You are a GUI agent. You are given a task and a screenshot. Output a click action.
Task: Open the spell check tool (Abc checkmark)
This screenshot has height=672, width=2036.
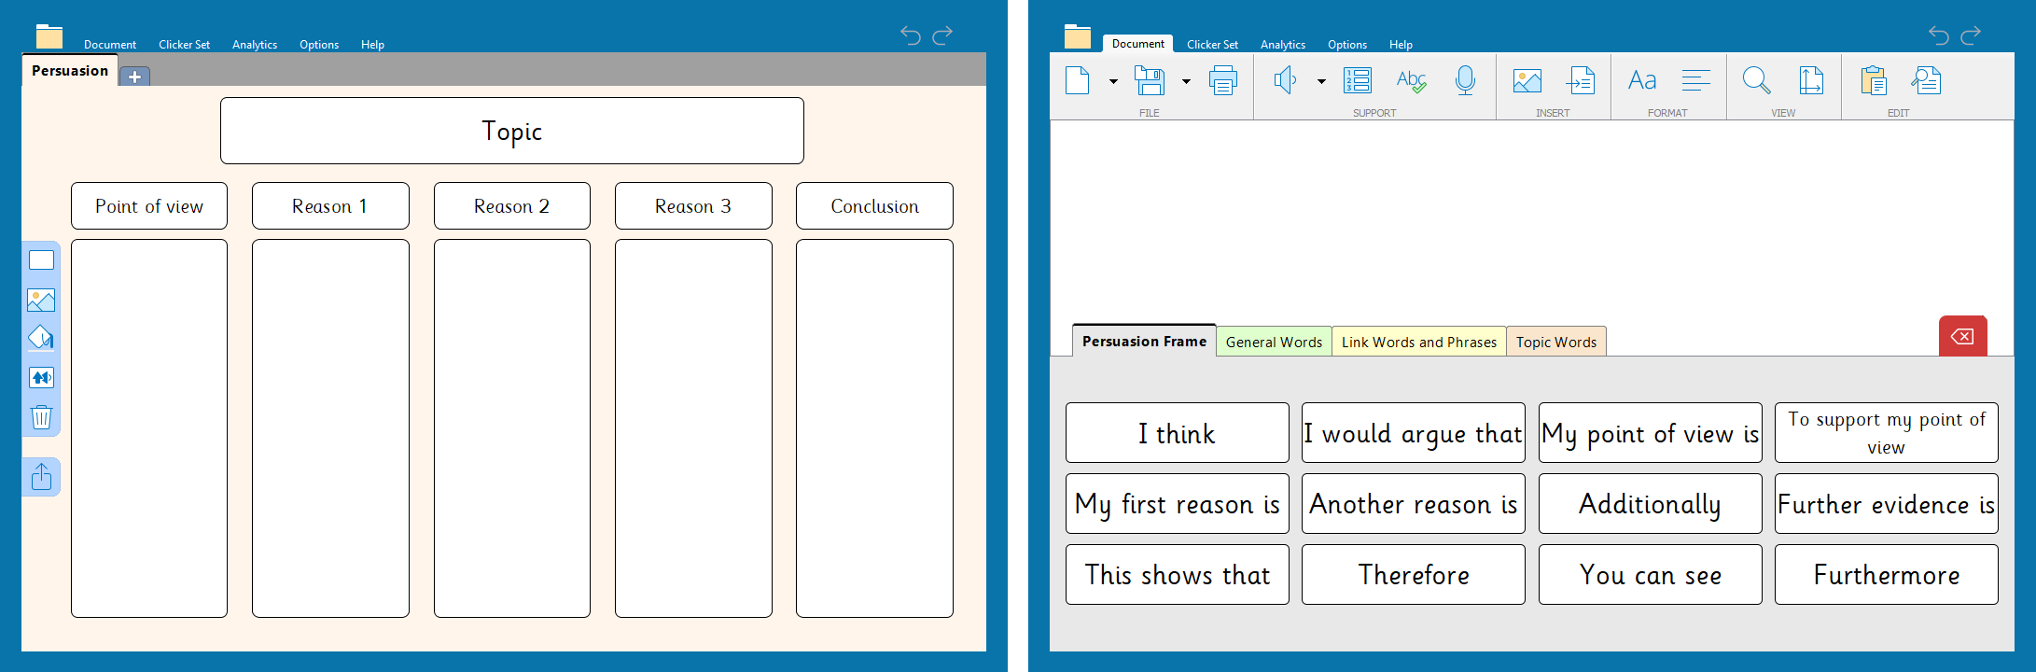pos(1411,81)
